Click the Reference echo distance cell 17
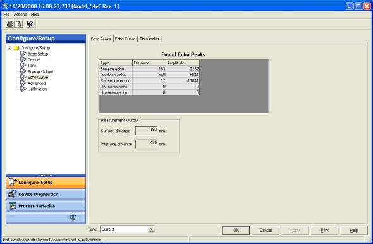373x244 pixels. [149, 81]
